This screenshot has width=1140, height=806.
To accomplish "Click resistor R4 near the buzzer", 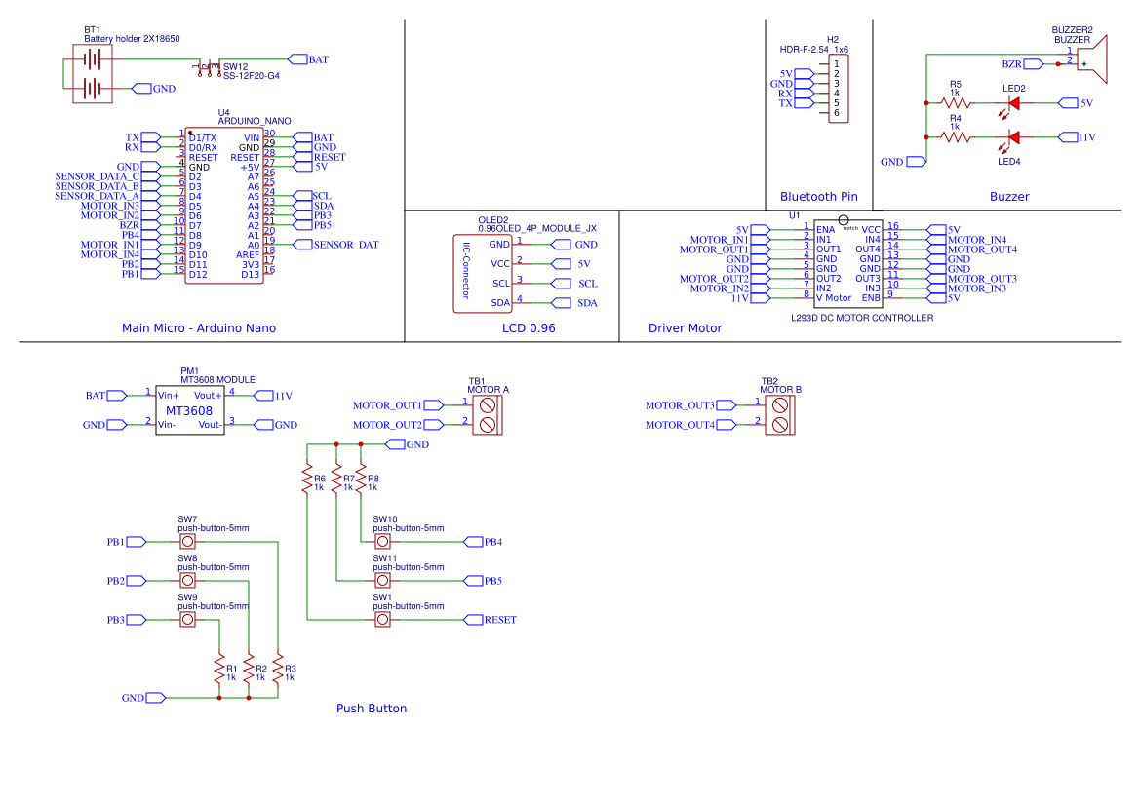I will (x=956, y=136).
